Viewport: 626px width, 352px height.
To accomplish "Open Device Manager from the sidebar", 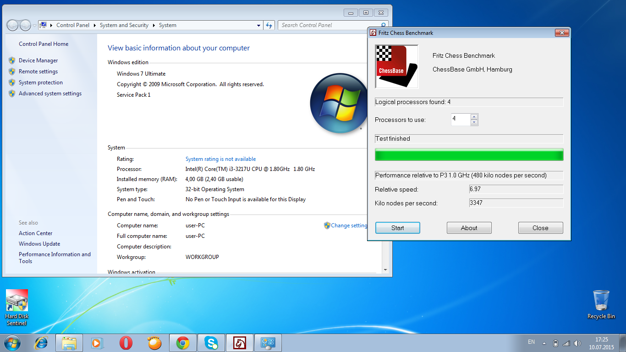I will click(38, 60).
